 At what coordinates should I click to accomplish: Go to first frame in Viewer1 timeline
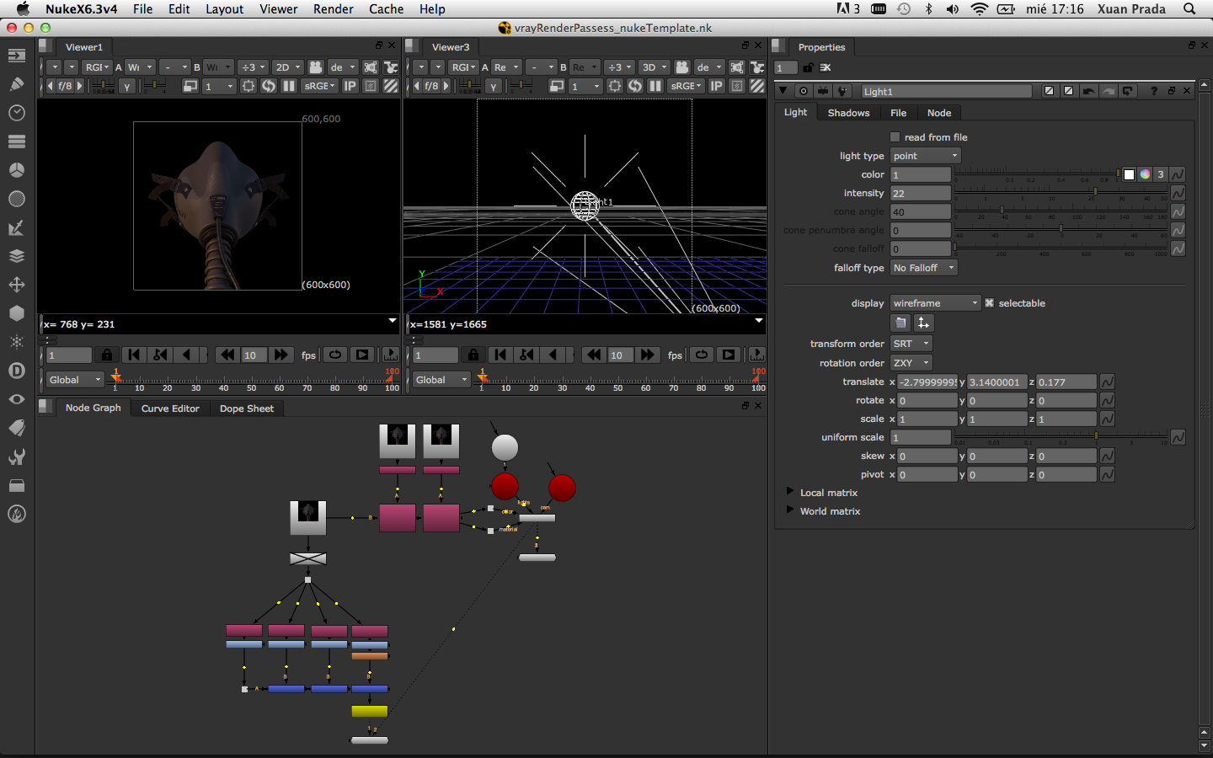click(x=133, y=355)
